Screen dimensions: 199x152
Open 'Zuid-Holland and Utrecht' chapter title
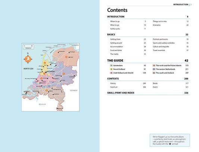pos(123,73)
